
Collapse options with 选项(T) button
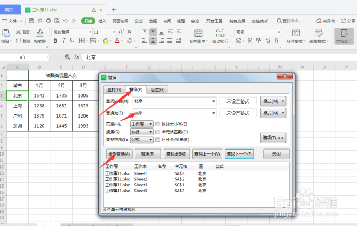click(273, 138)
